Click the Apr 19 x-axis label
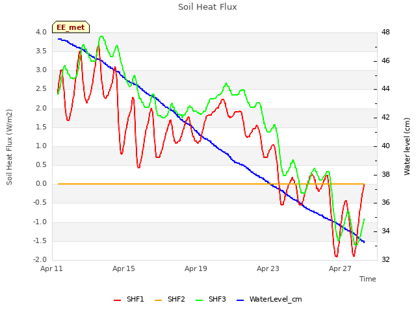Image resolution: width=416 pixels, height=312 pixels. pos(196,268)
